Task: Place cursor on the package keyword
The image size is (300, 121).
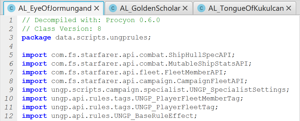Action: tap(36, 38)
